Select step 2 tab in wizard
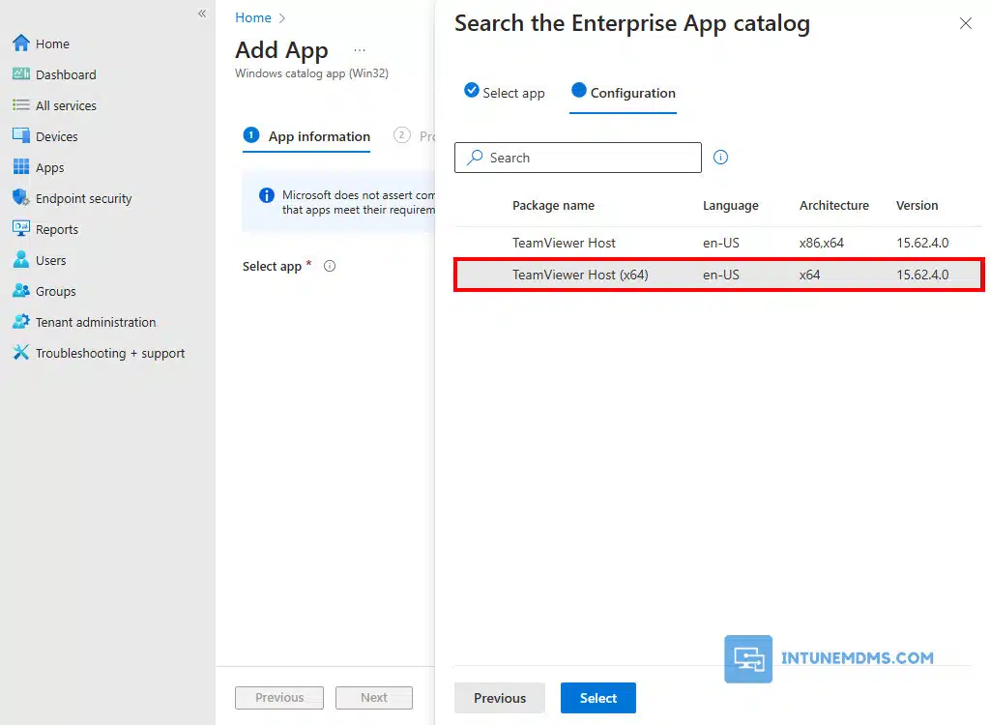Viewport: 990px width, 725px height. click(414, 135)
